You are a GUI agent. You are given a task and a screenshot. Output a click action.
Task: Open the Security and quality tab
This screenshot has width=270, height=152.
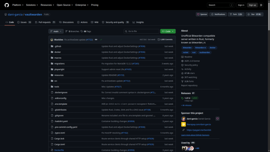tap(115, 22)
